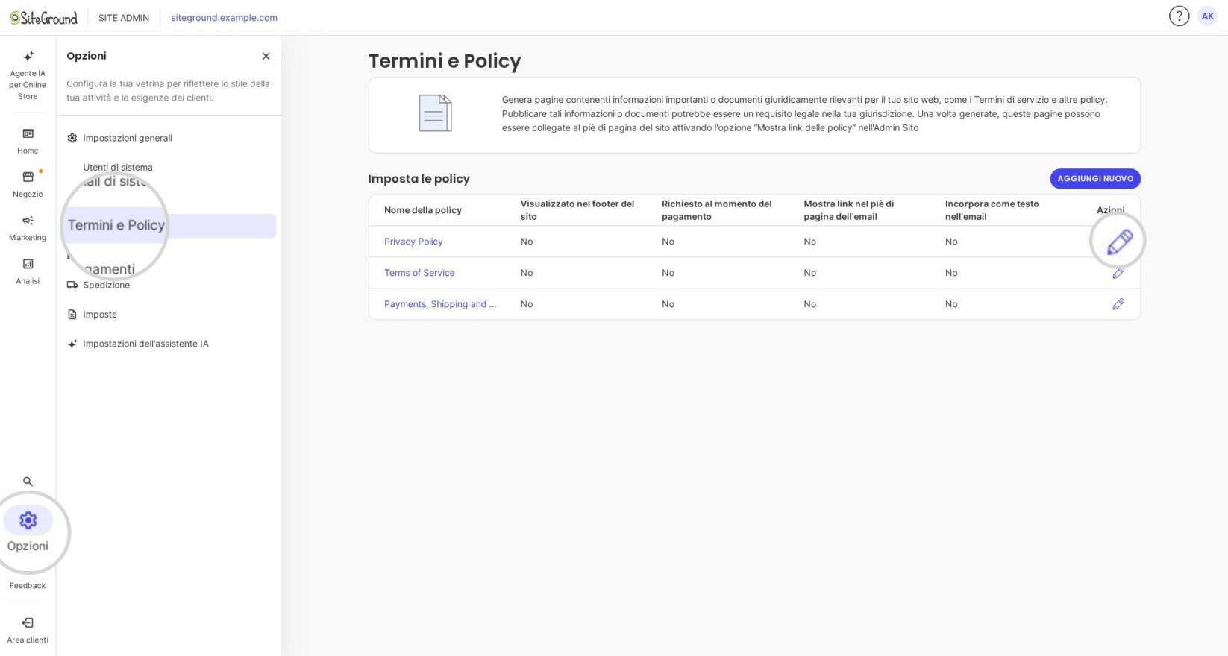Click the siteground.example.com link
This screenshot has width=1228, height=656.
click(x=224, y=18)
